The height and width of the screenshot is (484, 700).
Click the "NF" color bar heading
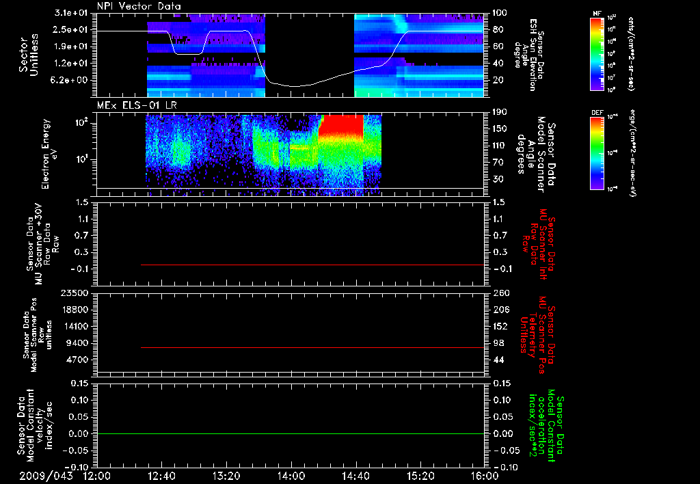(x=597, y=14)
